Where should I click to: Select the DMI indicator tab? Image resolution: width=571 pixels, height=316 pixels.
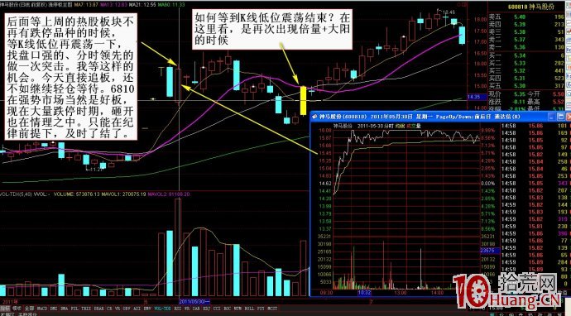[54, 308]
